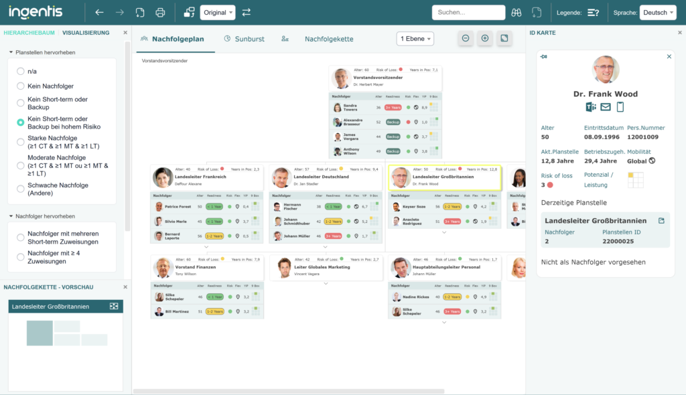686x395 pixels.
Task: Expand chevron below Landesleiter Frankreich card
Action: 206,247
